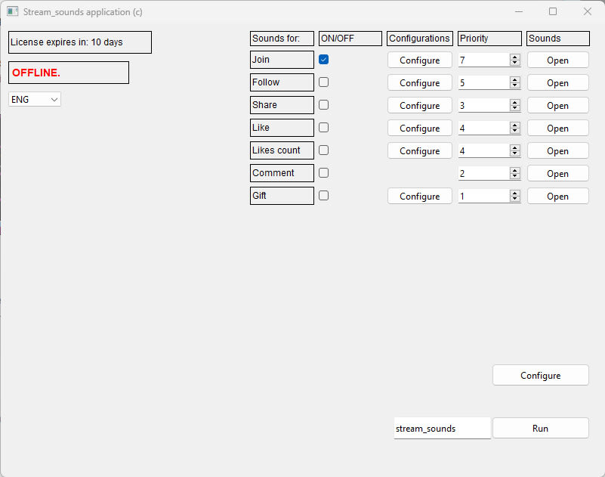This screenshot has height=477, width=605.
Task: Open sounds folder for Gift
Action: (557, 197)
